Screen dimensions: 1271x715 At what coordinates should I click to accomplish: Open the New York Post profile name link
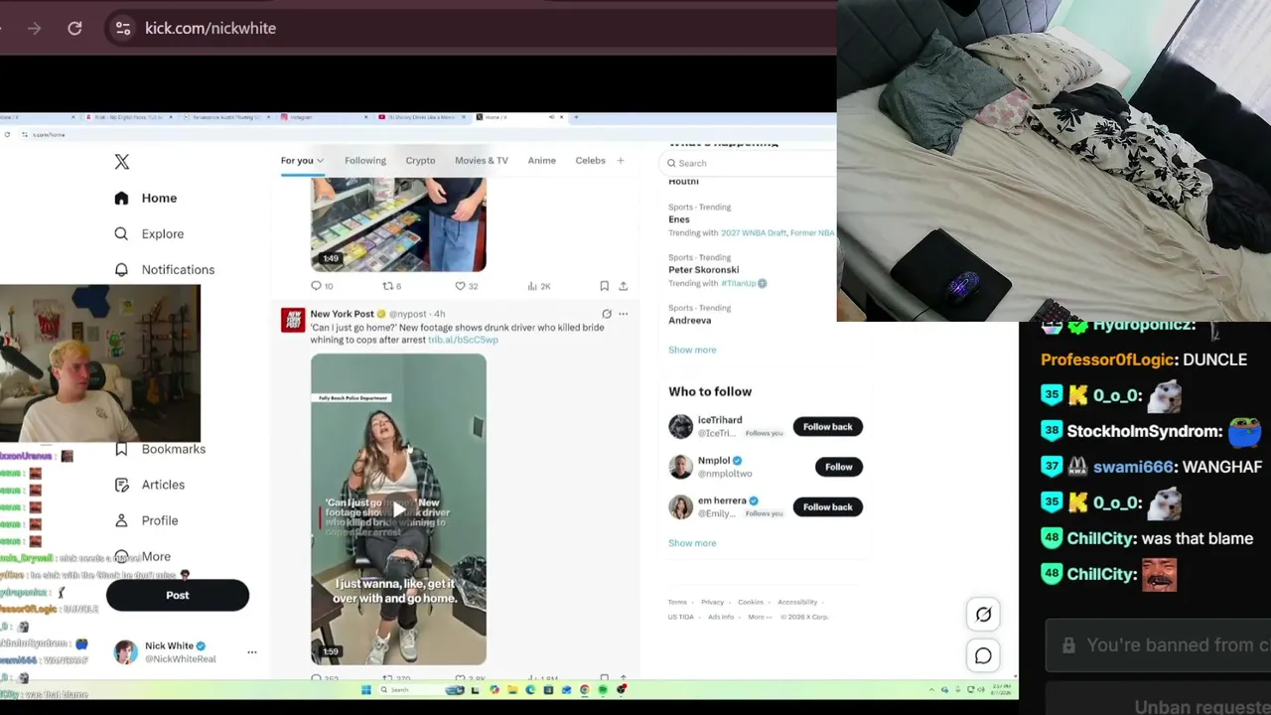343,314
